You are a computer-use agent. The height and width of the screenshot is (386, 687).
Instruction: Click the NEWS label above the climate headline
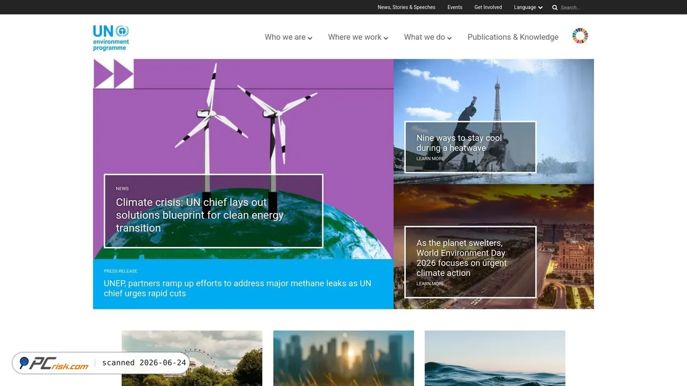[x=122, y=188]
